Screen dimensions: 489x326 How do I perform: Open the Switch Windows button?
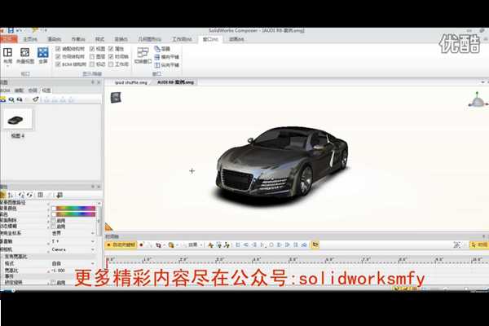point(143,55)
